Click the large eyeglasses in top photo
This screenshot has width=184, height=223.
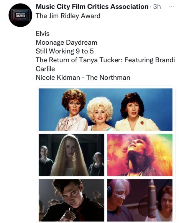[74, 105]
